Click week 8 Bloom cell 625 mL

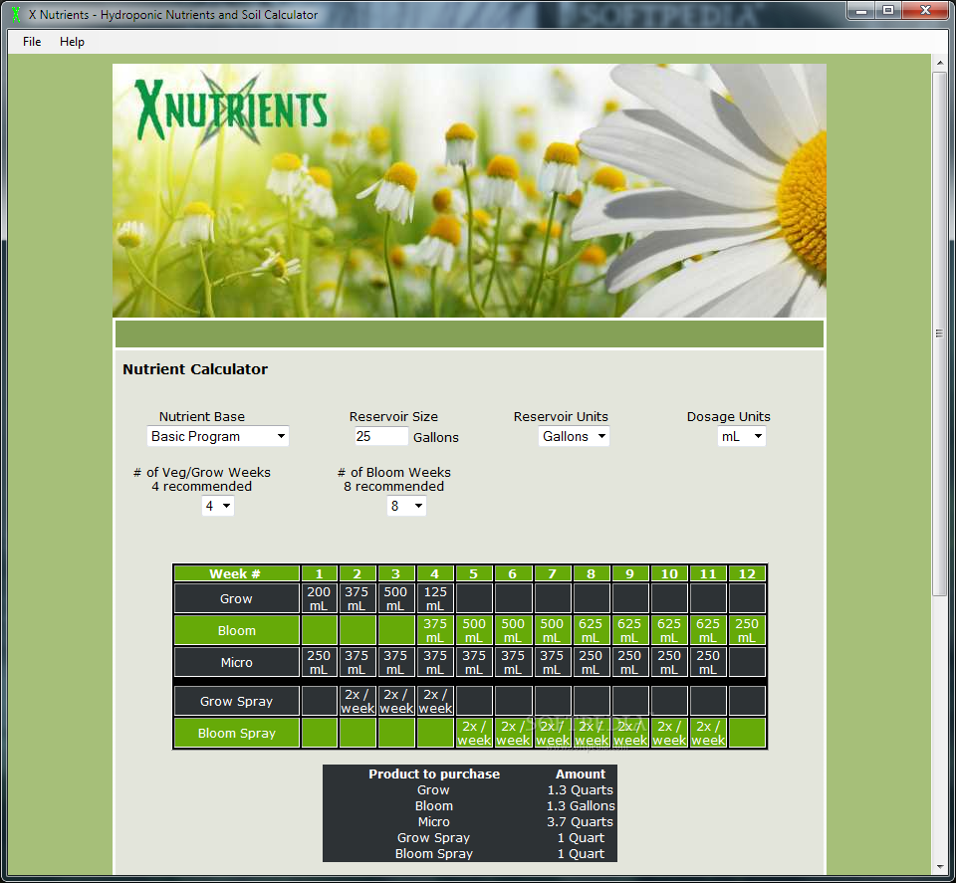[x=591, y=630]
